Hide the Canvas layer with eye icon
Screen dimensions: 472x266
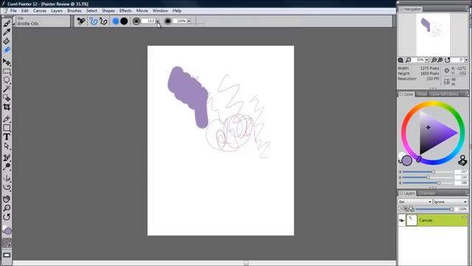tap(401, 220)
